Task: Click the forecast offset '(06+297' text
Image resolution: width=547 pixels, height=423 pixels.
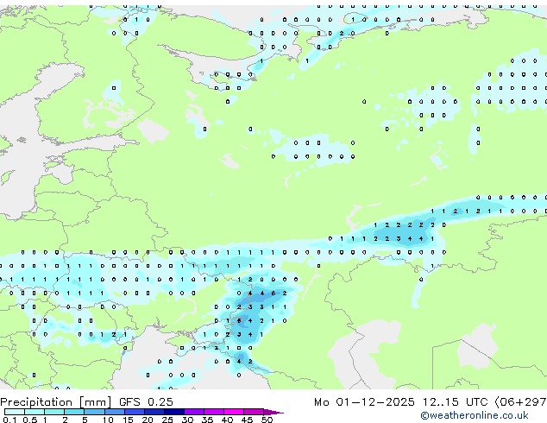Action: [520, 402]
